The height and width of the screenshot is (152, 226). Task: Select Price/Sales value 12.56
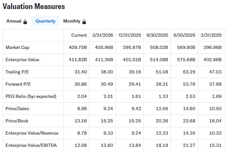click(x=162, y=109)
